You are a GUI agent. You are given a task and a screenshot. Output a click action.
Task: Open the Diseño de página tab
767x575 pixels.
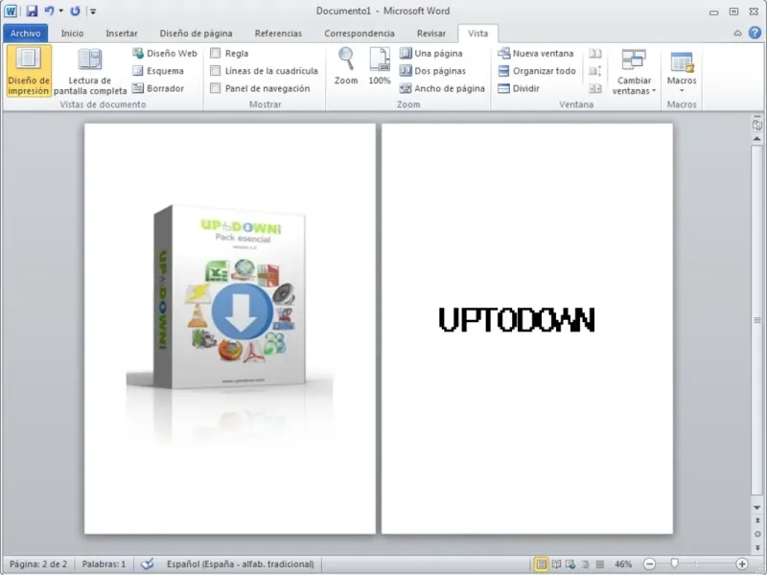coord(196,34)
